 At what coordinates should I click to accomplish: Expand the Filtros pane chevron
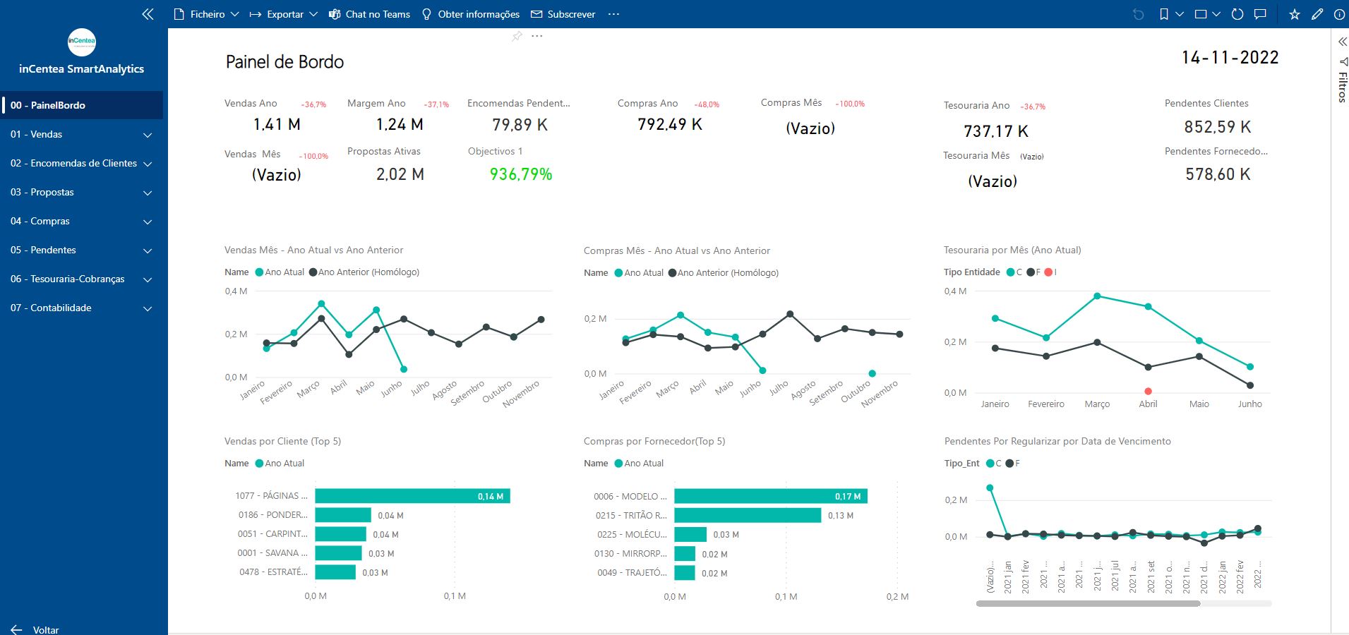1343,42
